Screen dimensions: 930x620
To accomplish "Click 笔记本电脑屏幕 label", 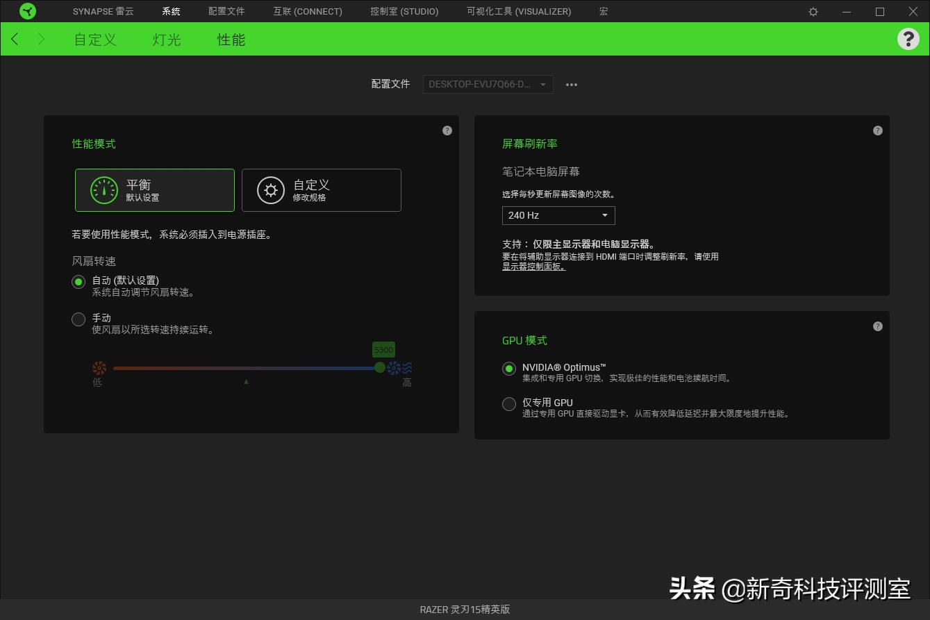I will pyautogui.click(x=541, y=171).
